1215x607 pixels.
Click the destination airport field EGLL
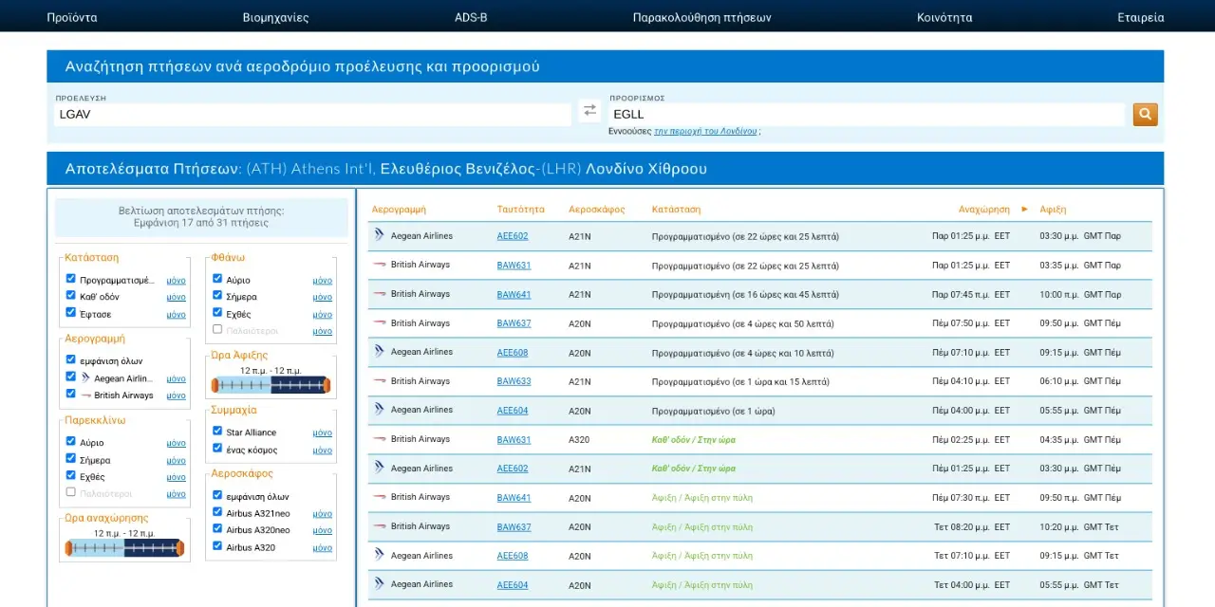tap(867, 114)
